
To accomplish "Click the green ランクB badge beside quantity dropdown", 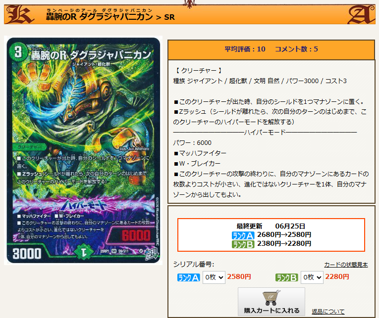I will tap(287, 277).
